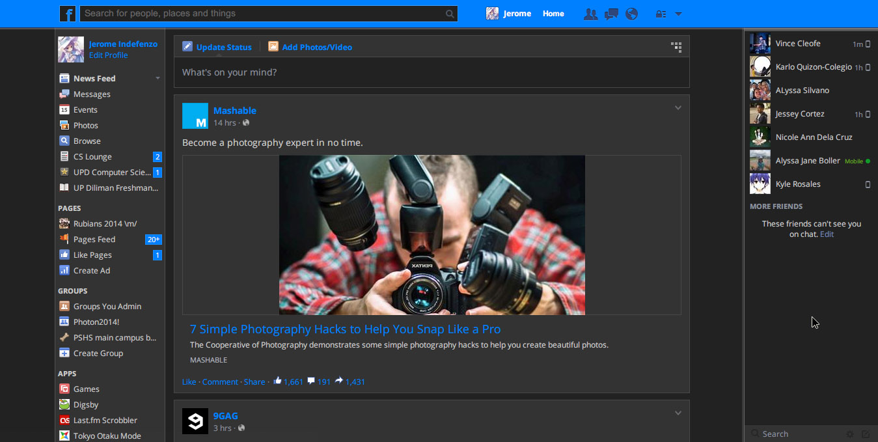Click the Like Pages thumbs-up icon
The height and width of the screenshot is (442, 878).
[64, 255]
